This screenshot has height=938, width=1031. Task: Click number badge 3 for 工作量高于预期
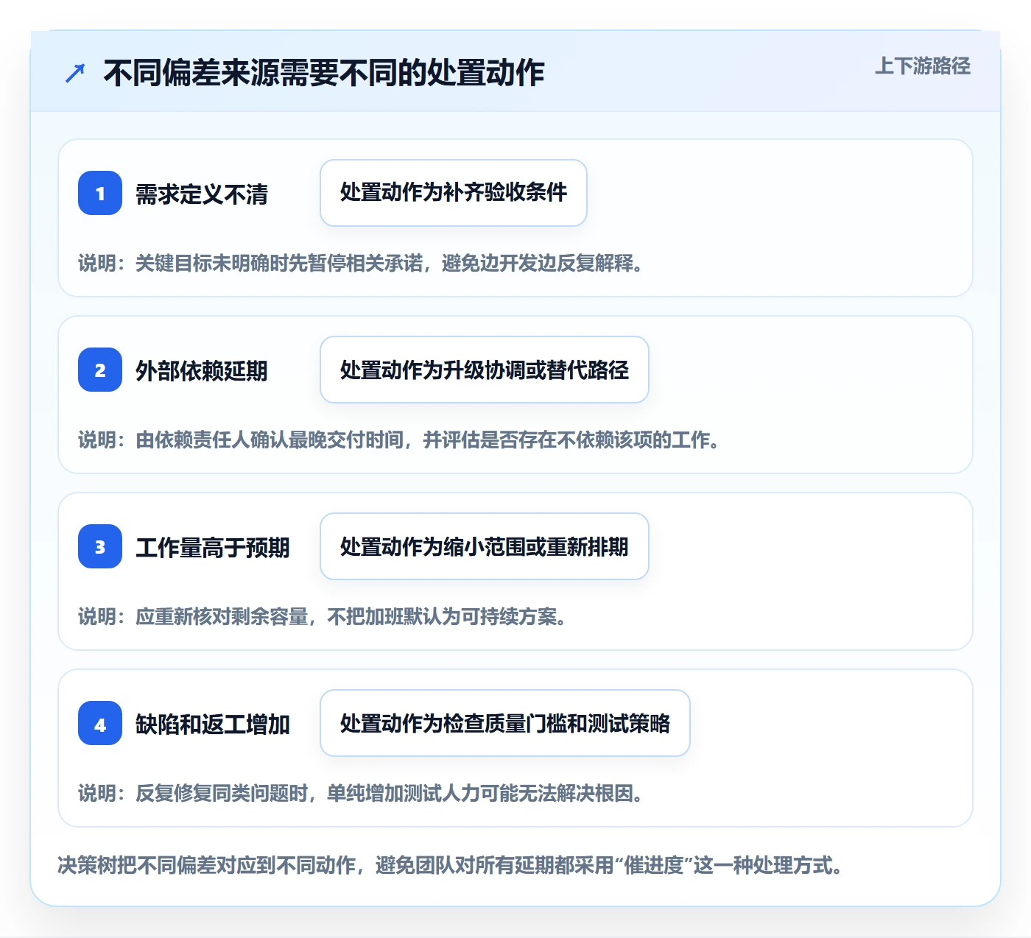(100, 546)
